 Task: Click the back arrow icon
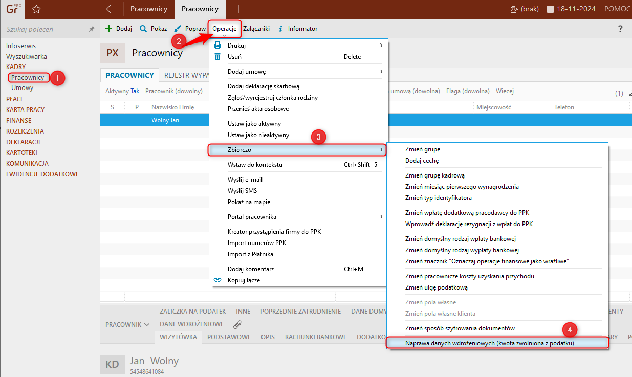112,9
